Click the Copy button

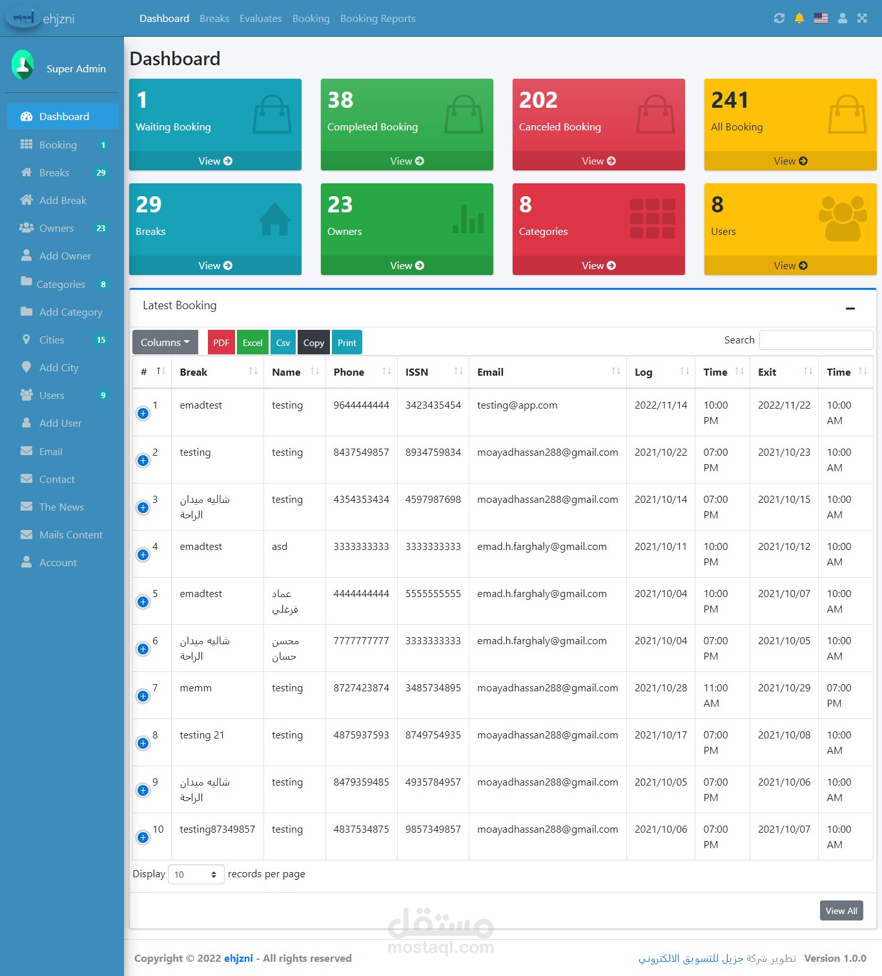coord(314,343)
